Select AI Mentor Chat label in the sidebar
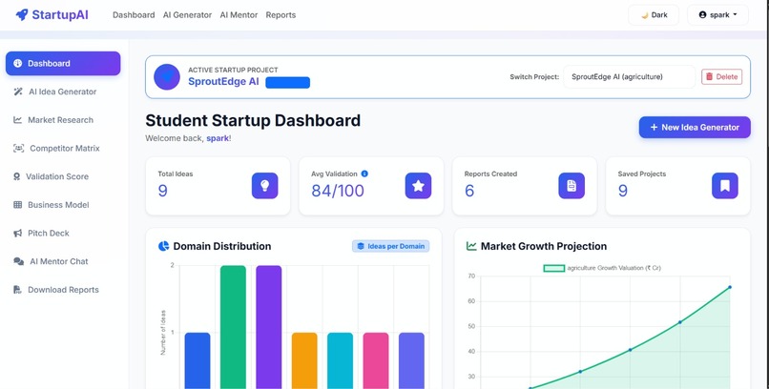This screenshot has width=769, height=389. click(59, 261)
